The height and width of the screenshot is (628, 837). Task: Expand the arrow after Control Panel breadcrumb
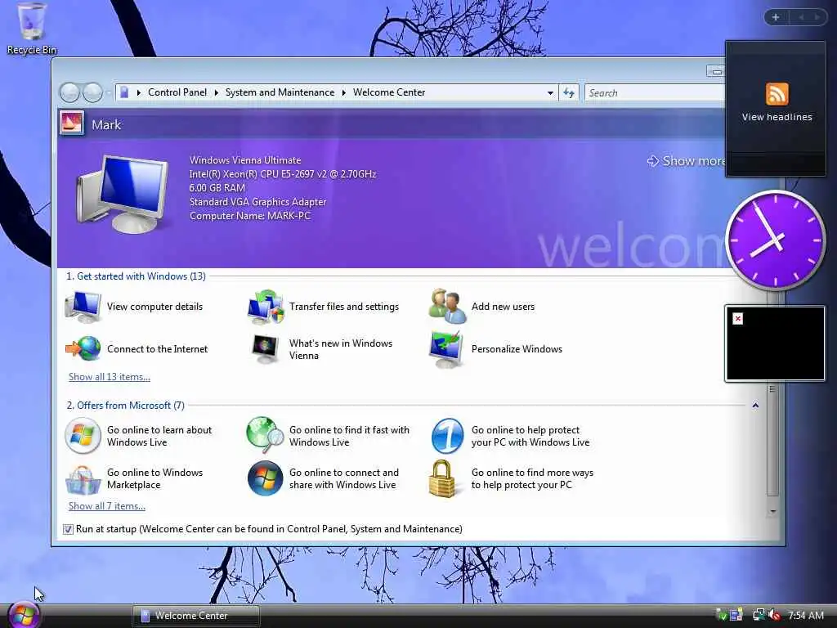[216, 93]
